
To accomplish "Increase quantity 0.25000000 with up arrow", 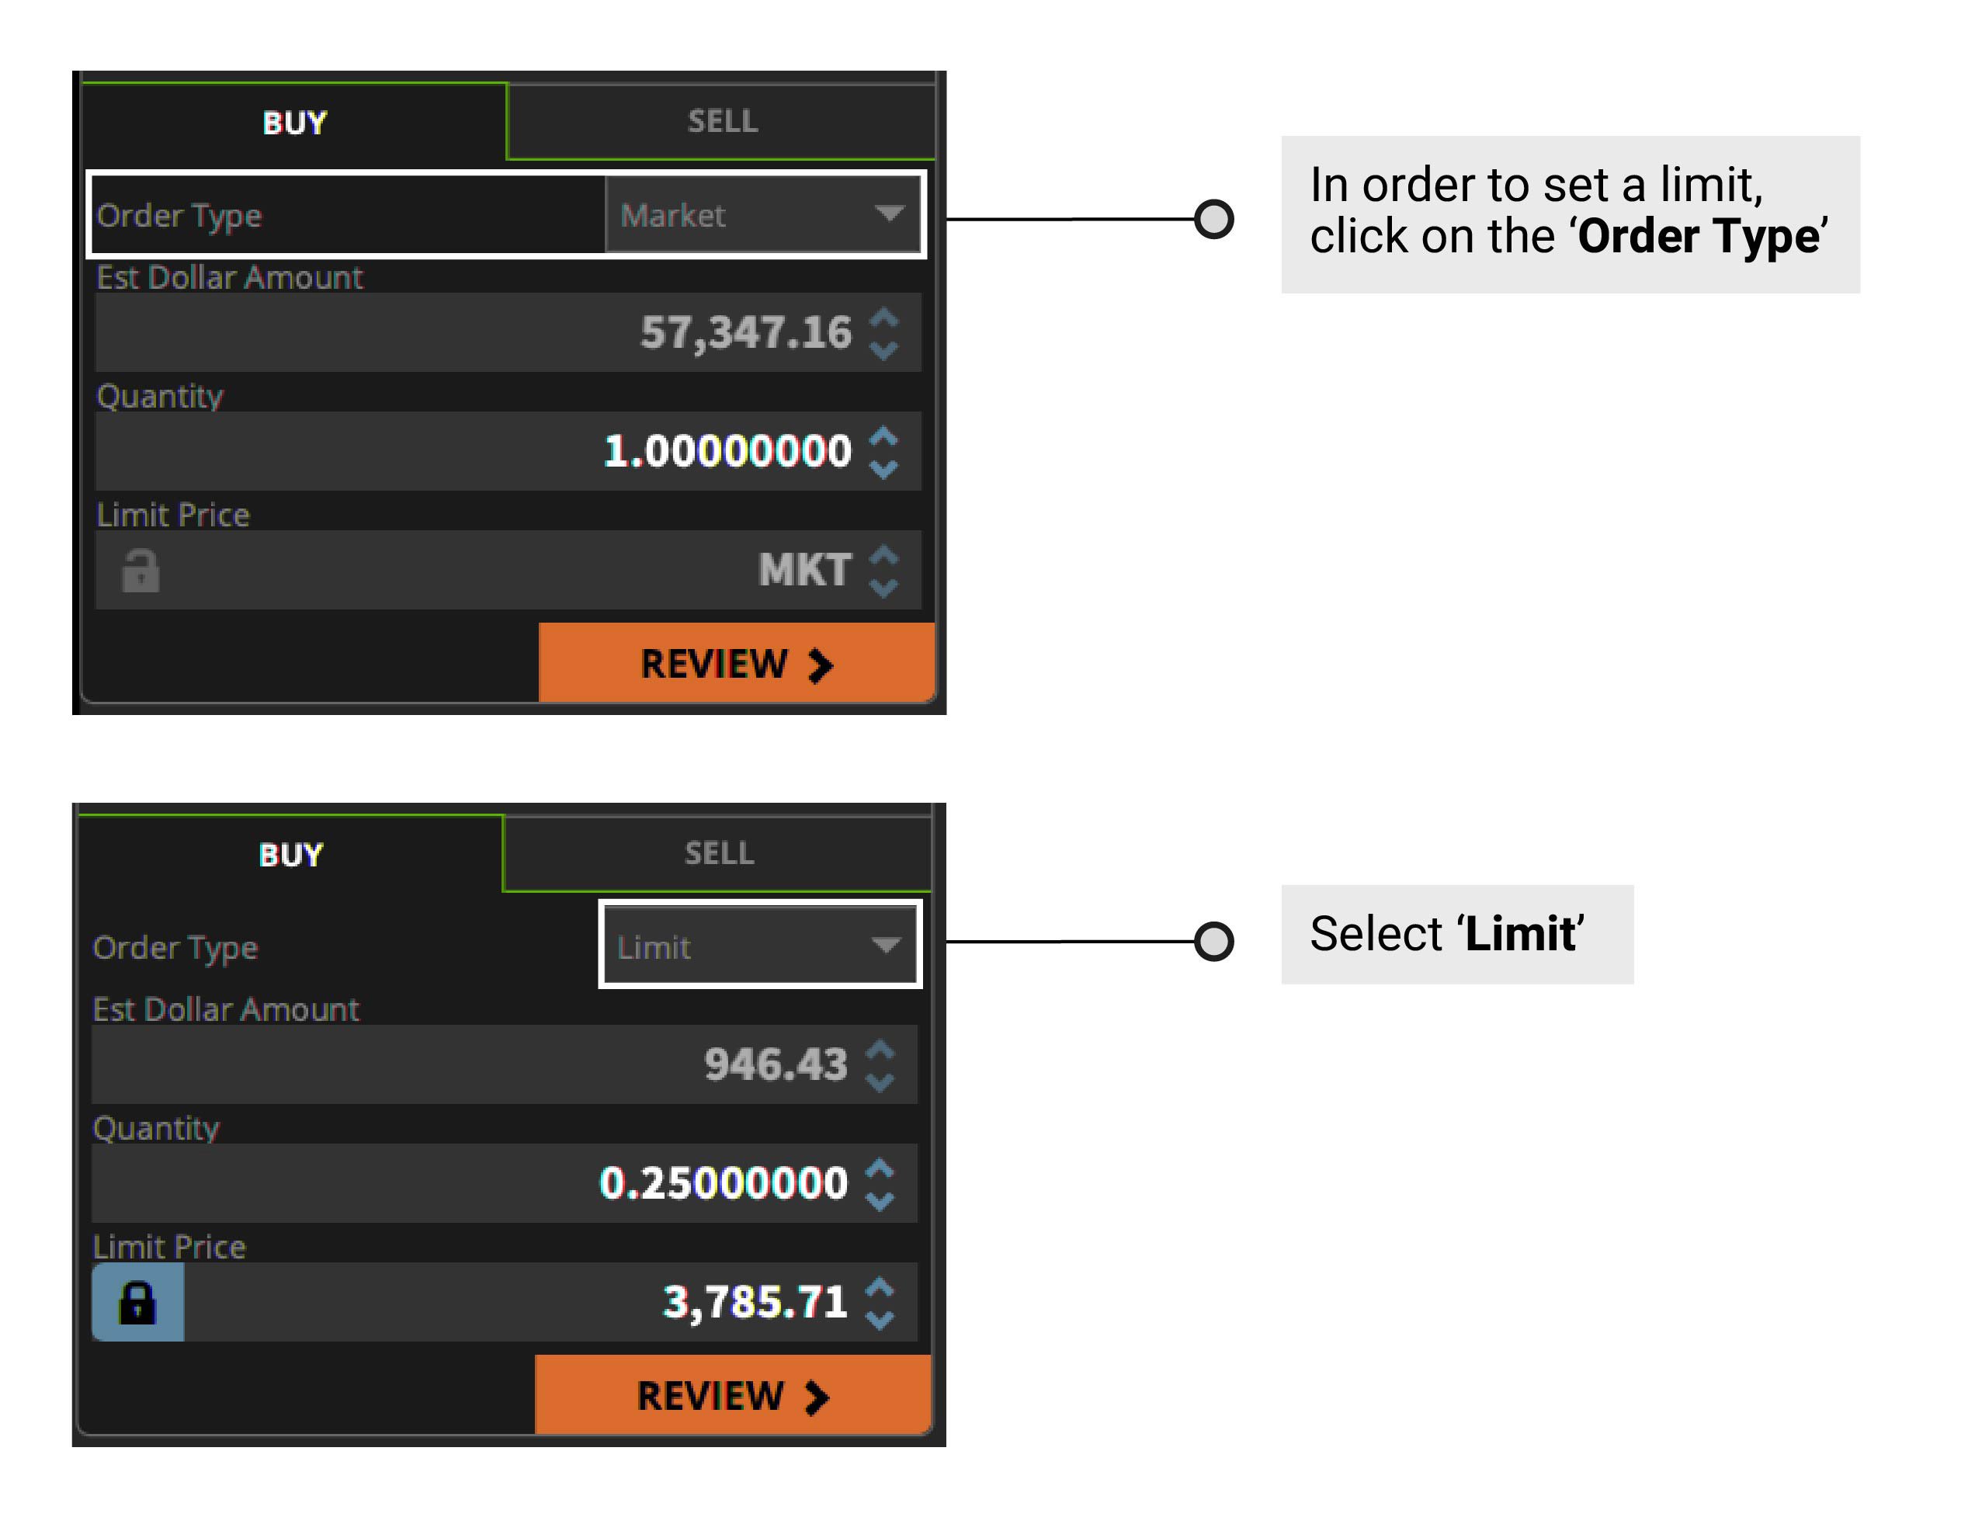I will (x=881, y=1169).
